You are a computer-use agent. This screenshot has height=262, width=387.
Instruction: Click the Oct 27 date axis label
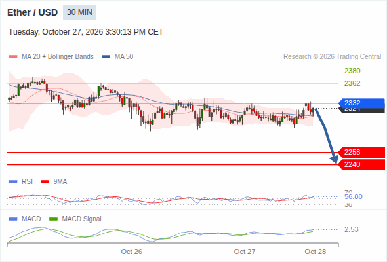pos(245,252)
